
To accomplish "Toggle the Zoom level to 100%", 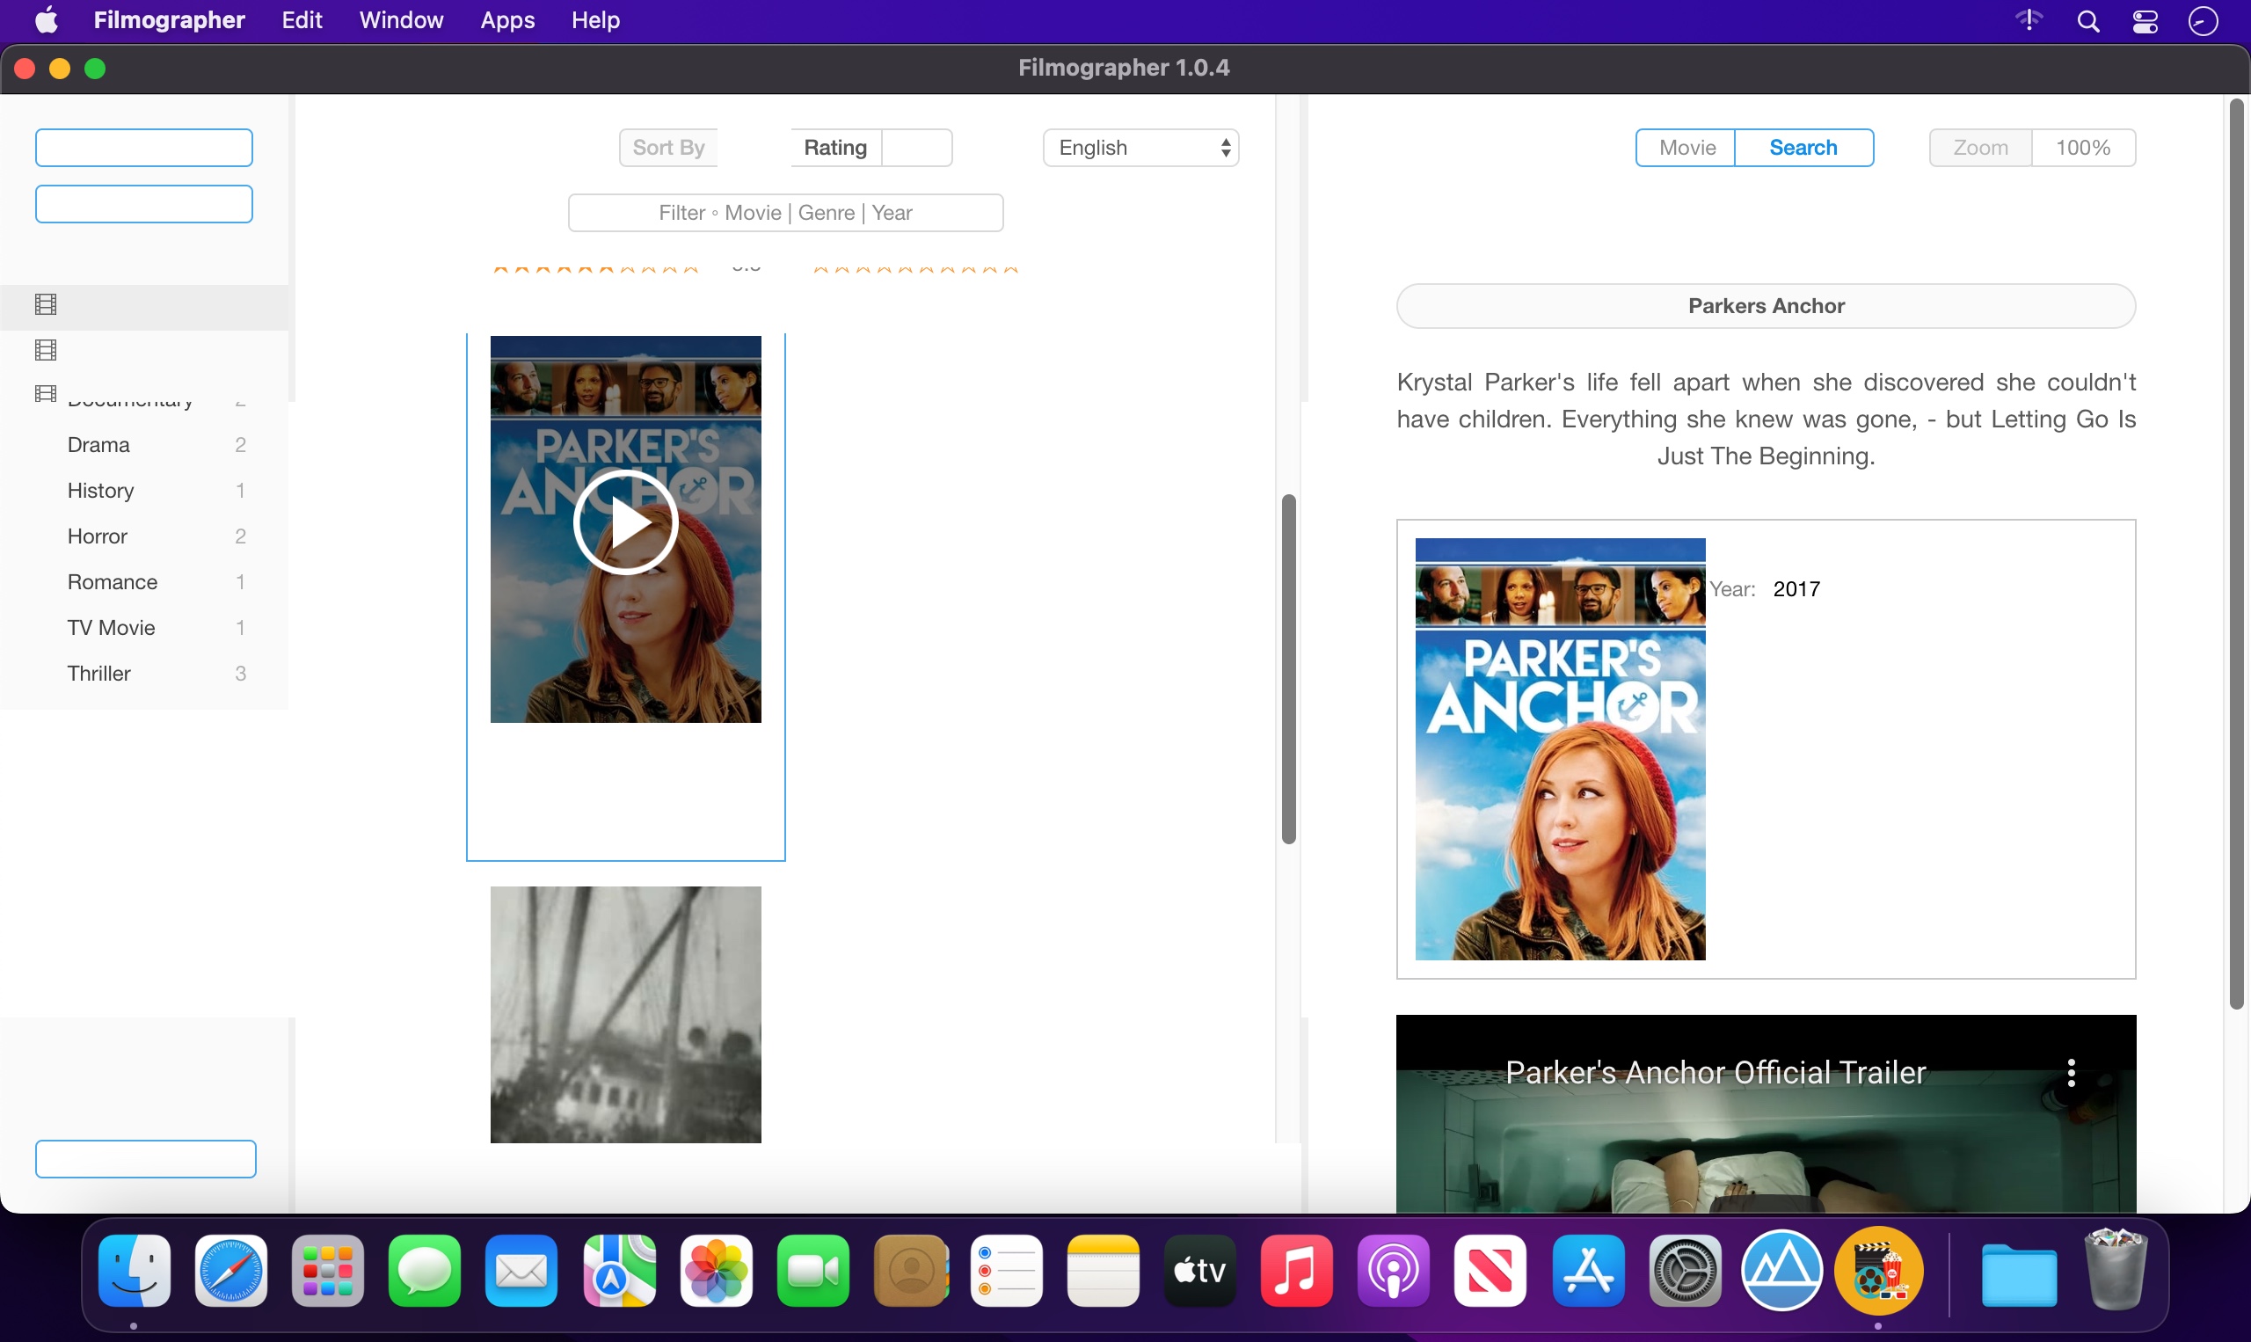I will (x=2083, y=147).
